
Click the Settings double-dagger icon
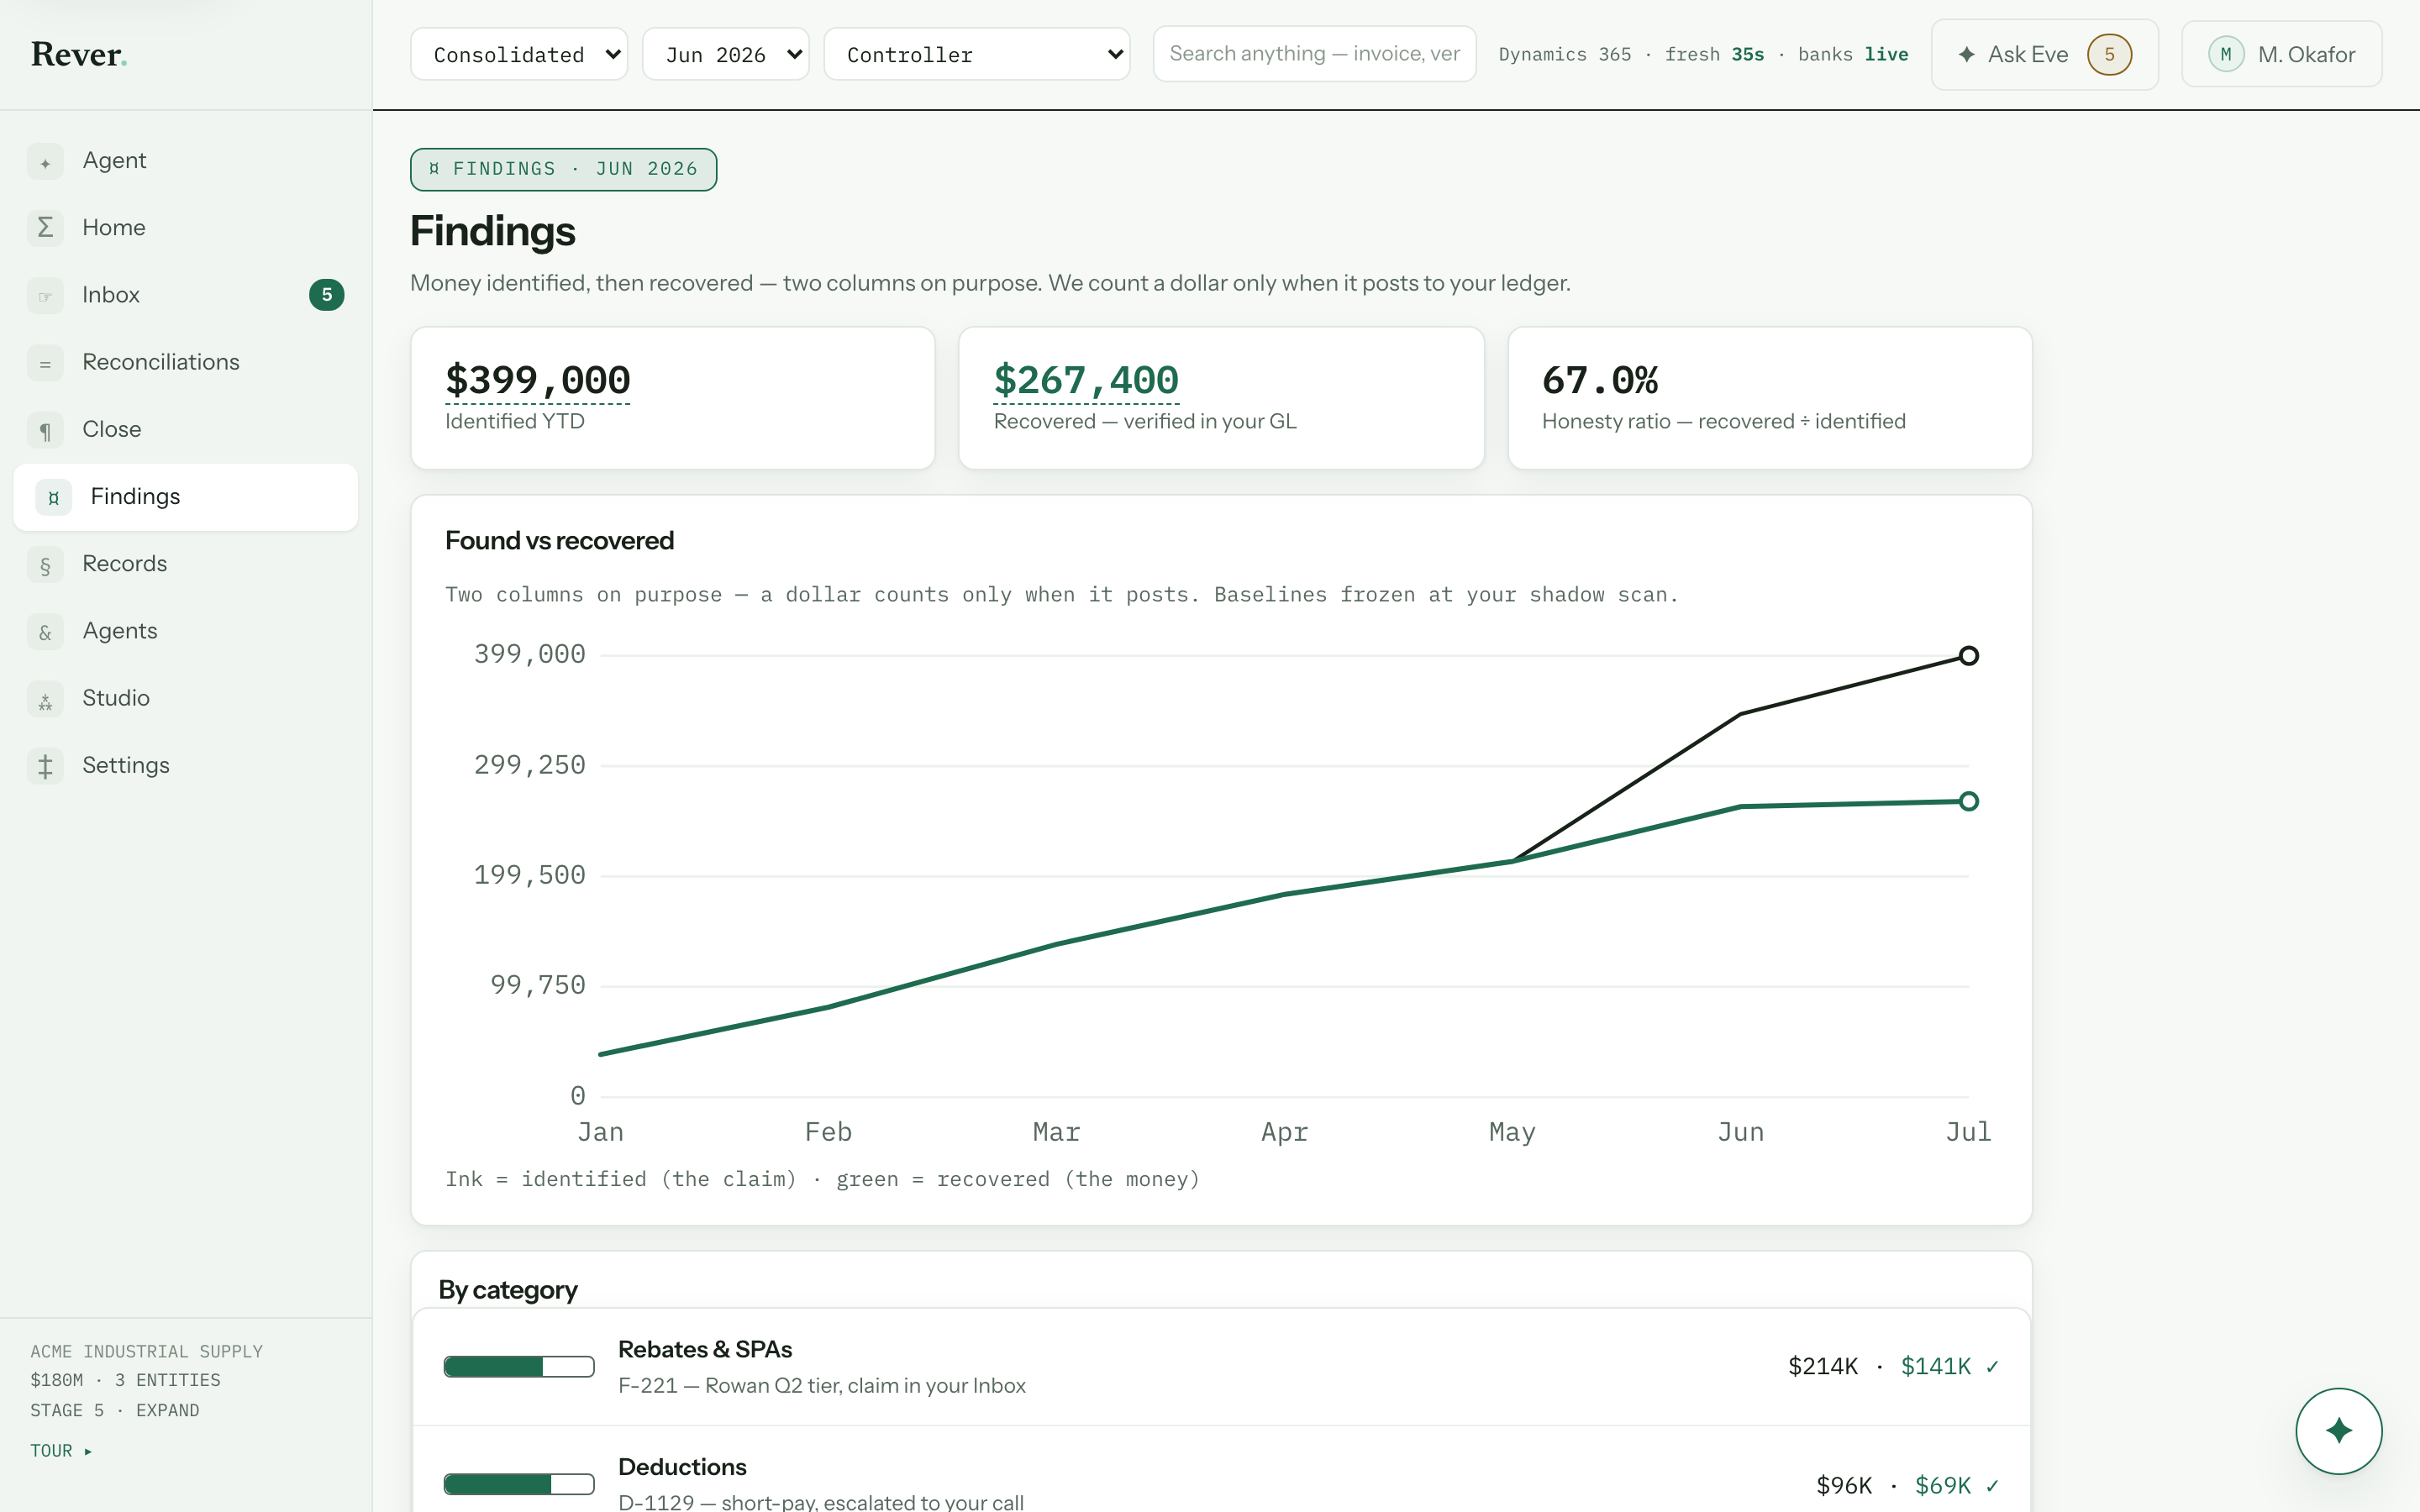tap(45, 766)
